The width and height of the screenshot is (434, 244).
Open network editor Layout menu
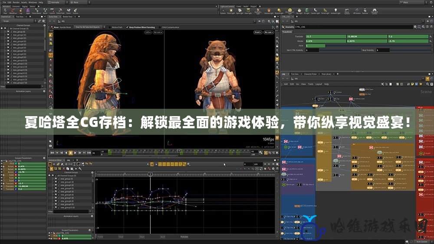pos(319,84)
